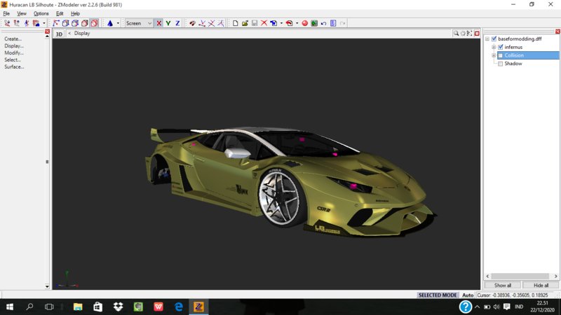Expand the Surface... command group
Screen dimensions: 561x315
pyautogui.click(x=14, y=66)
